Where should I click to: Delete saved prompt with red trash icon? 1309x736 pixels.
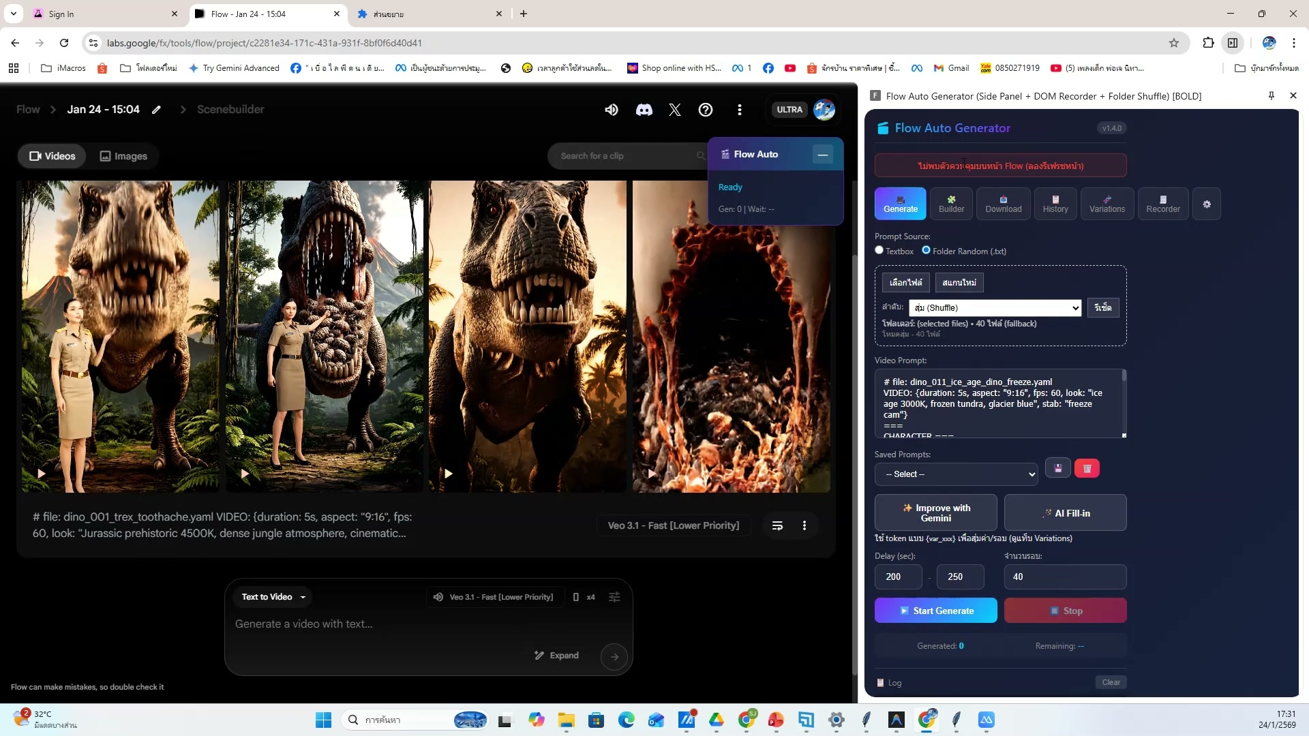coord(1087,468)
